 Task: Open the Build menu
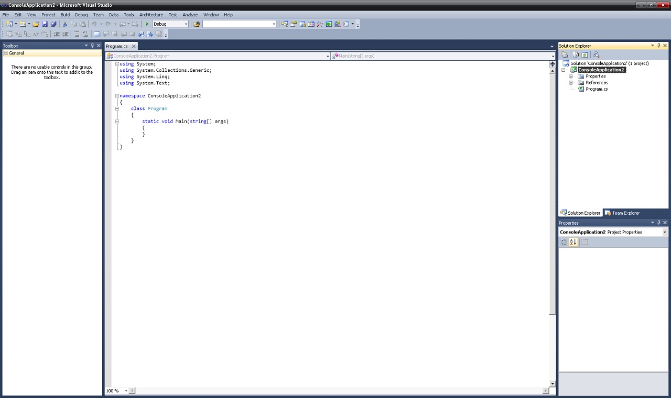(65, 15)
